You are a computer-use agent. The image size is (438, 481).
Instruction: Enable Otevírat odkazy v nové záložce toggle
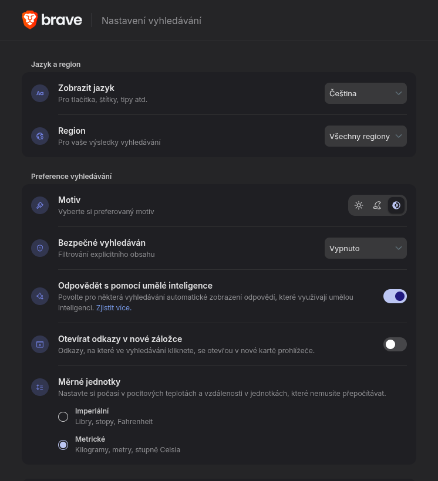pos(395,344)
